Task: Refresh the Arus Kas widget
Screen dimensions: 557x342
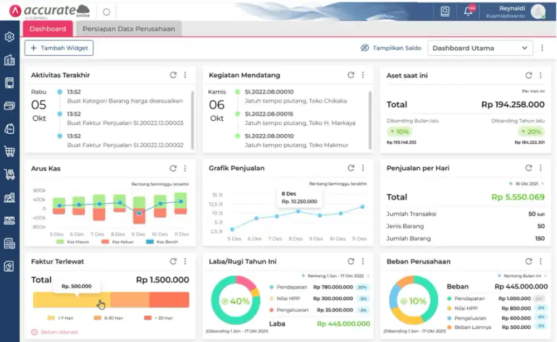Action: 173,168
